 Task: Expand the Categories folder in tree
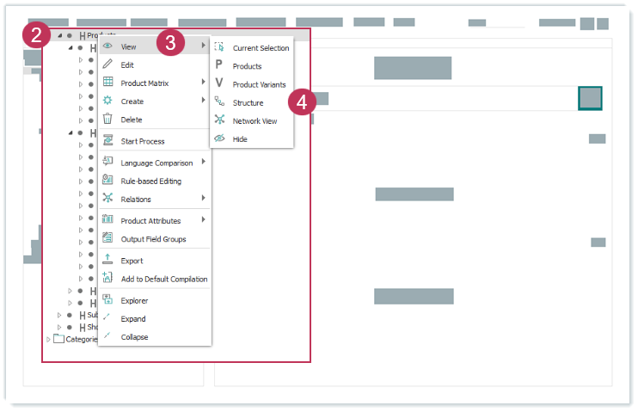coord(48,339)
